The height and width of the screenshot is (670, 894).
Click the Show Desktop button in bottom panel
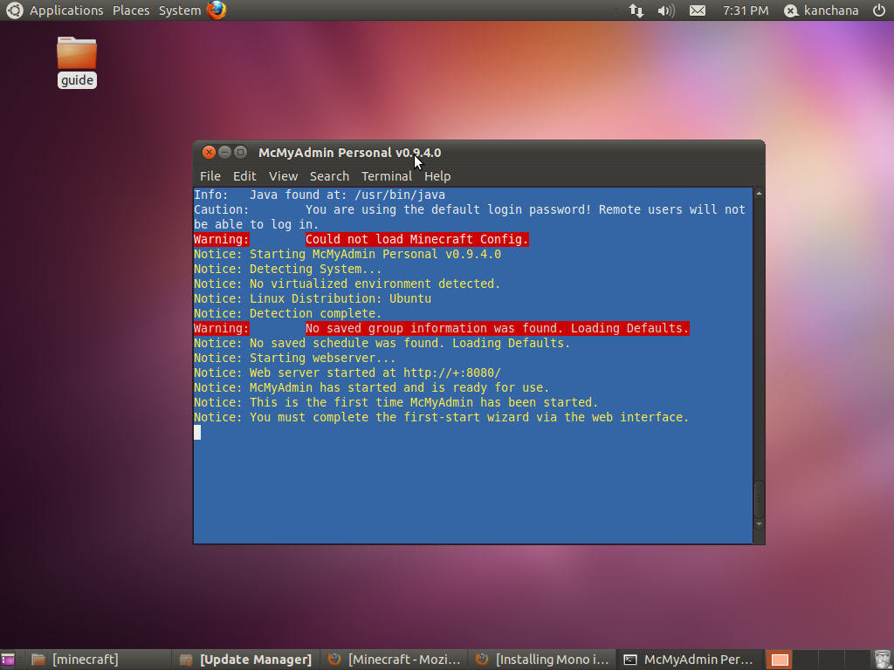coord(8,660)
